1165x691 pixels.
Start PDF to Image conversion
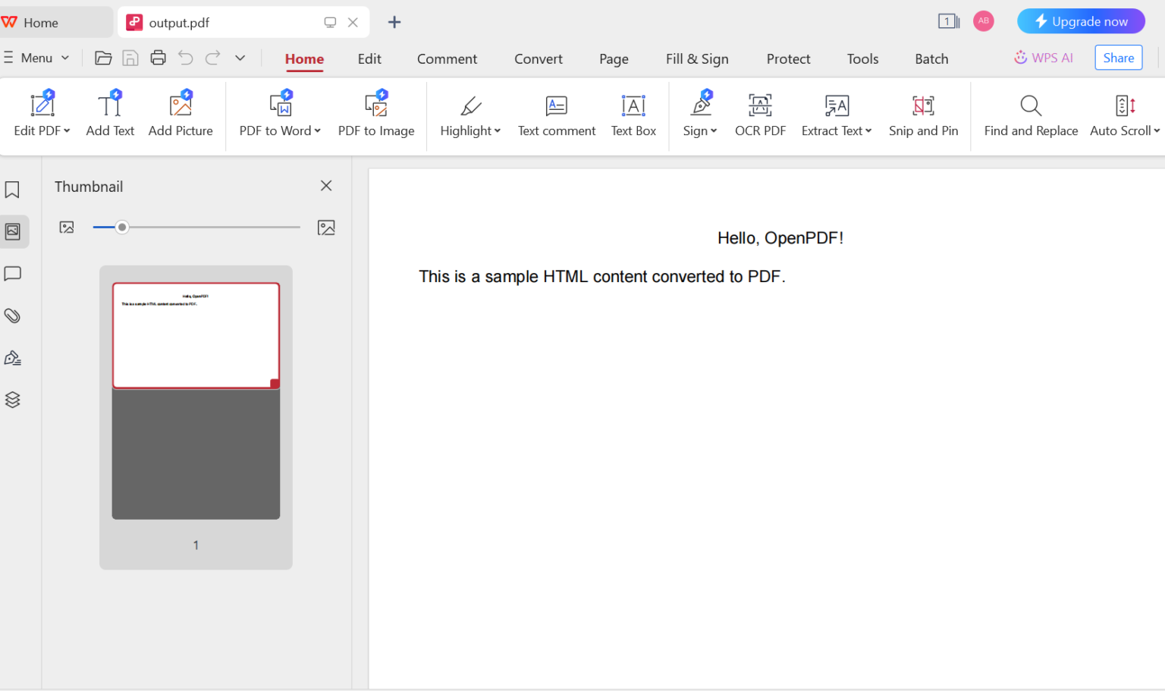pos(376,114)
